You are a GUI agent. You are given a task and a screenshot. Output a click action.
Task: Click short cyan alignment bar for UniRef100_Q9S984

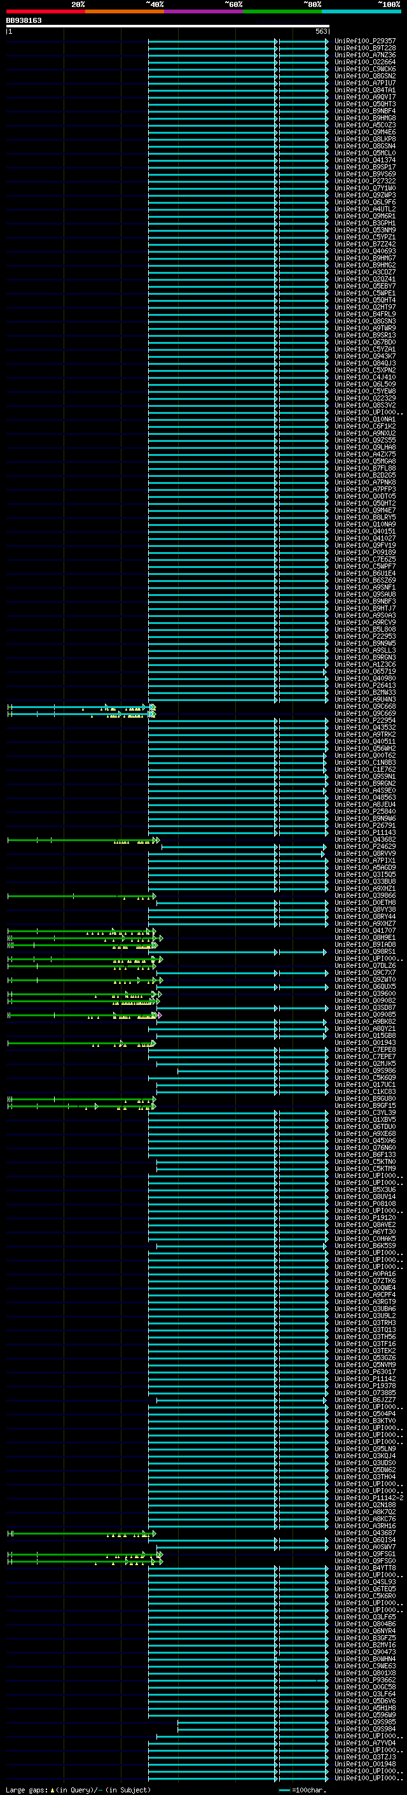click(252, 1729)
